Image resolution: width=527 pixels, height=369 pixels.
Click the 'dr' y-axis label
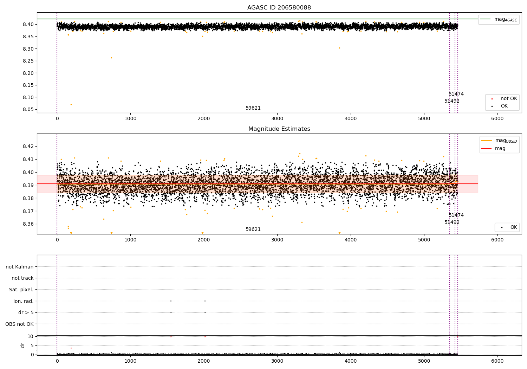pyautogui.click(x=23, y=345)
